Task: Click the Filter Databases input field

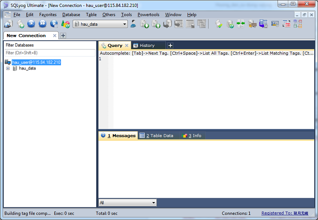Action: (x=50, y=53)
